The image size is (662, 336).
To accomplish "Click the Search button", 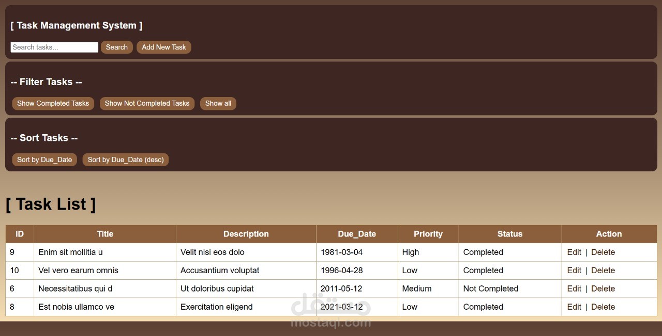I will (x=117, y=47).
